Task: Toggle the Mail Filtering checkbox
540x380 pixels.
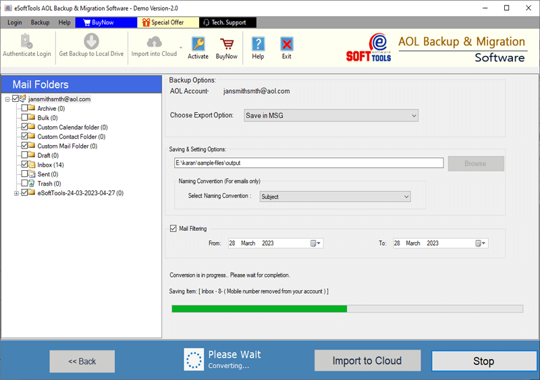Action: pos(173,229)
